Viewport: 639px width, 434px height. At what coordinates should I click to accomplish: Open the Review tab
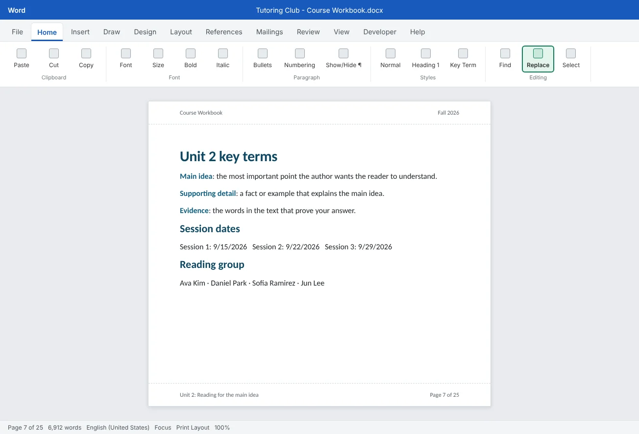coord(308,32)
